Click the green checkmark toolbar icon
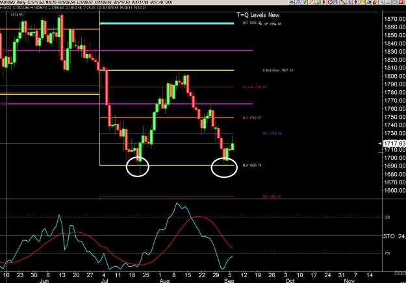The image size is (406, 283). point(304,2)
